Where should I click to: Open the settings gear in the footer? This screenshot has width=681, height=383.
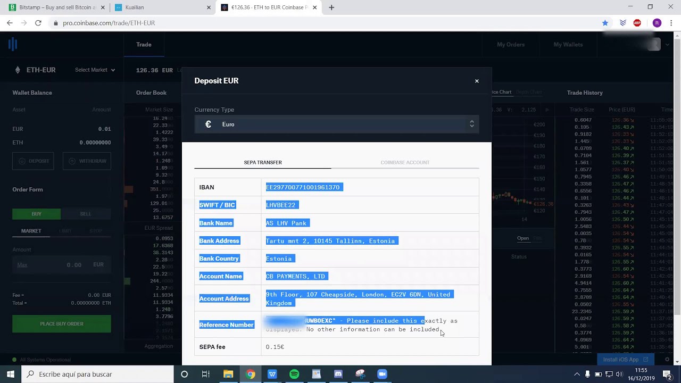pyautogui.click(x=667, y=360)
